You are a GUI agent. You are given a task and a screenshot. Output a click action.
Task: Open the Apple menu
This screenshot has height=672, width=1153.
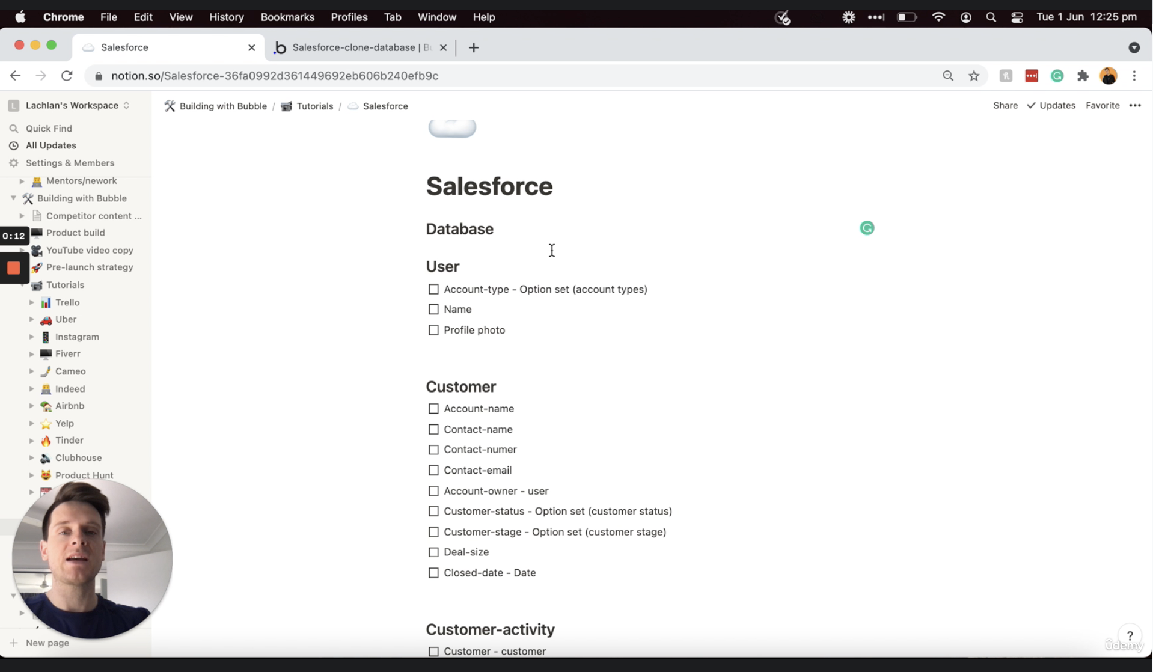coord(20,17)
